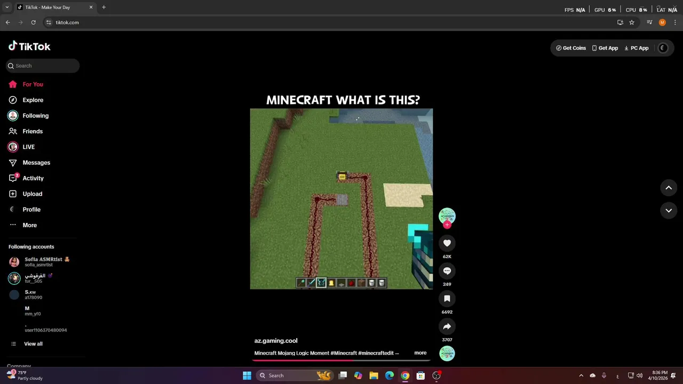The width and height of the screenshot is (683, 384).
Task: Expand the caption with the more link
Action: (x=420, y=353)
